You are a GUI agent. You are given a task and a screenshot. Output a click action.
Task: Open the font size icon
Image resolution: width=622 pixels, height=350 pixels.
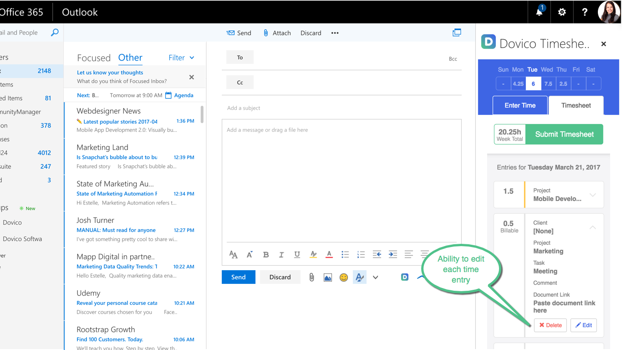(250, 254)
